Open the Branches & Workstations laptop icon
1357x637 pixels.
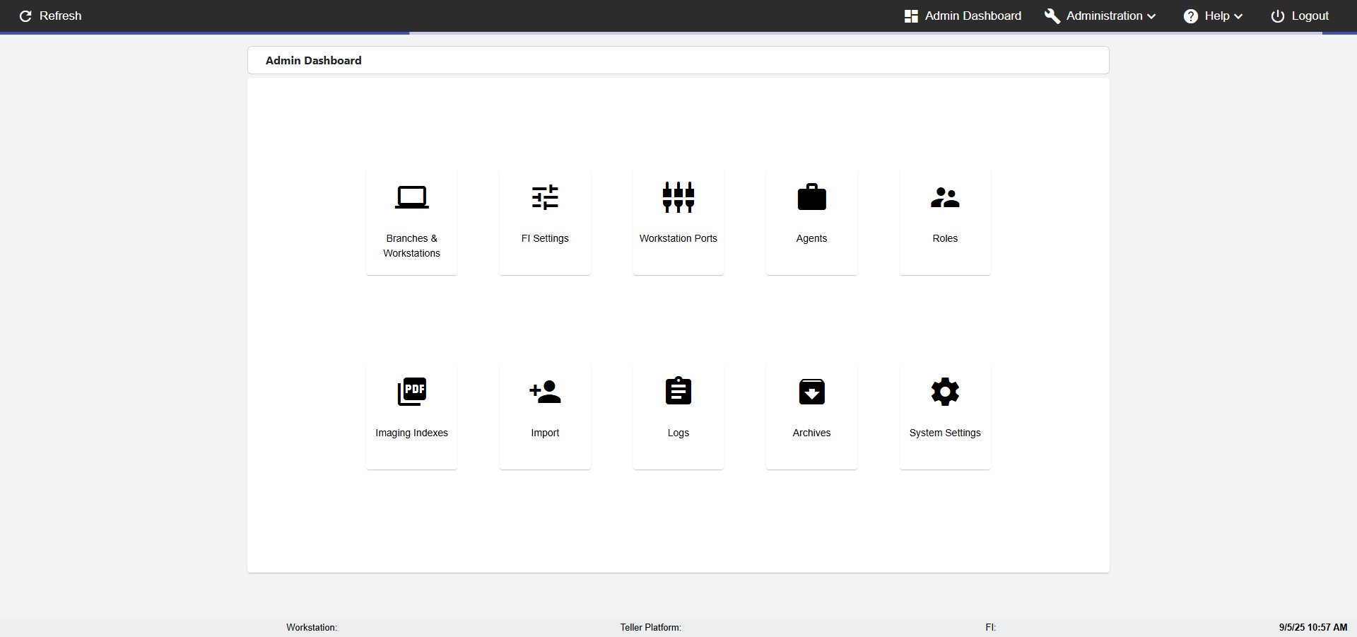tap(411, 197)
